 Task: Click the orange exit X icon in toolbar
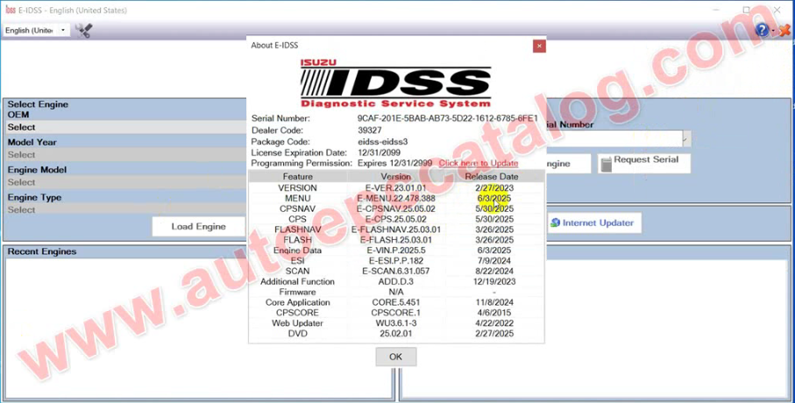coord(784,31)
